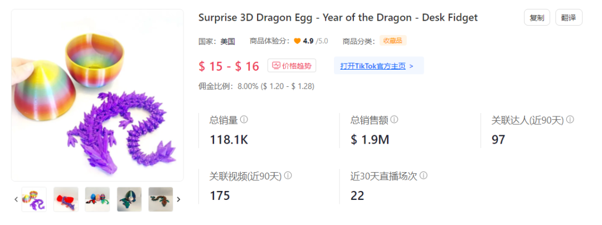Click the 复制 button
The image size is (602, 225).
click(x=537, y=18)
